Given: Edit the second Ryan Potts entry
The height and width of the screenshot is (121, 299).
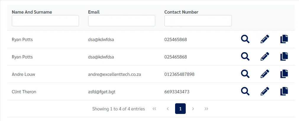Looking at the screenshot, I should tap(265, 57).
